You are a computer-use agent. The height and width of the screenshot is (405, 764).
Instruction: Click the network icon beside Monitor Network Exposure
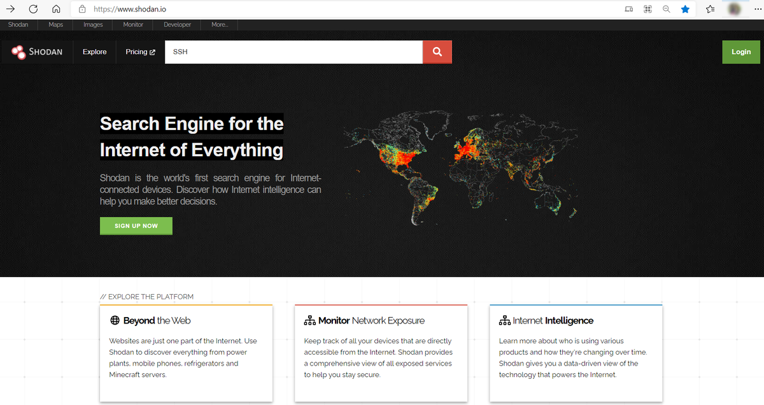[310, 320]
